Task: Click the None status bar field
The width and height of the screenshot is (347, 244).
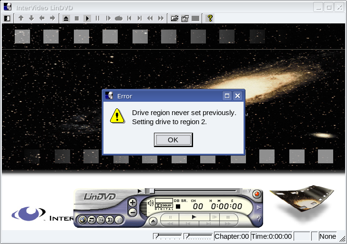Action: (x=328, y=236)
